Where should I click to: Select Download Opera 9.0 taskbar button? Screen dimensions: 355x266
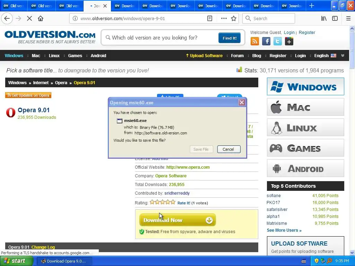[64, 261]
